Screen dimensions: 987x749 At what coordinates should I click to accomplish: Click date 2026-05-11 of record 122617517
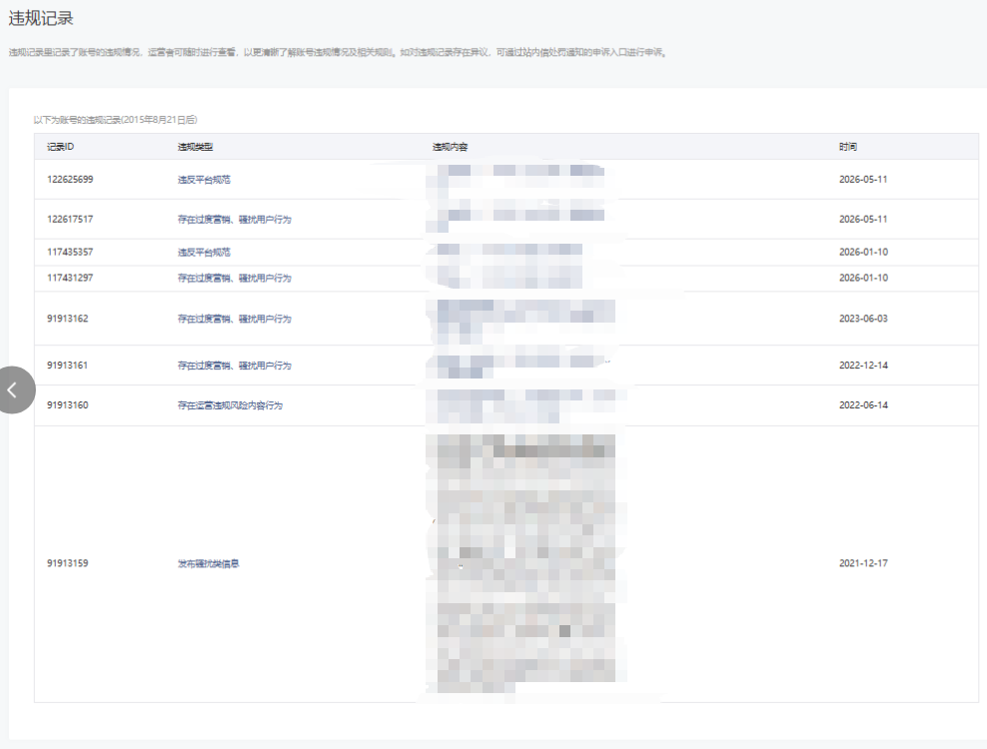pos(863,219)
